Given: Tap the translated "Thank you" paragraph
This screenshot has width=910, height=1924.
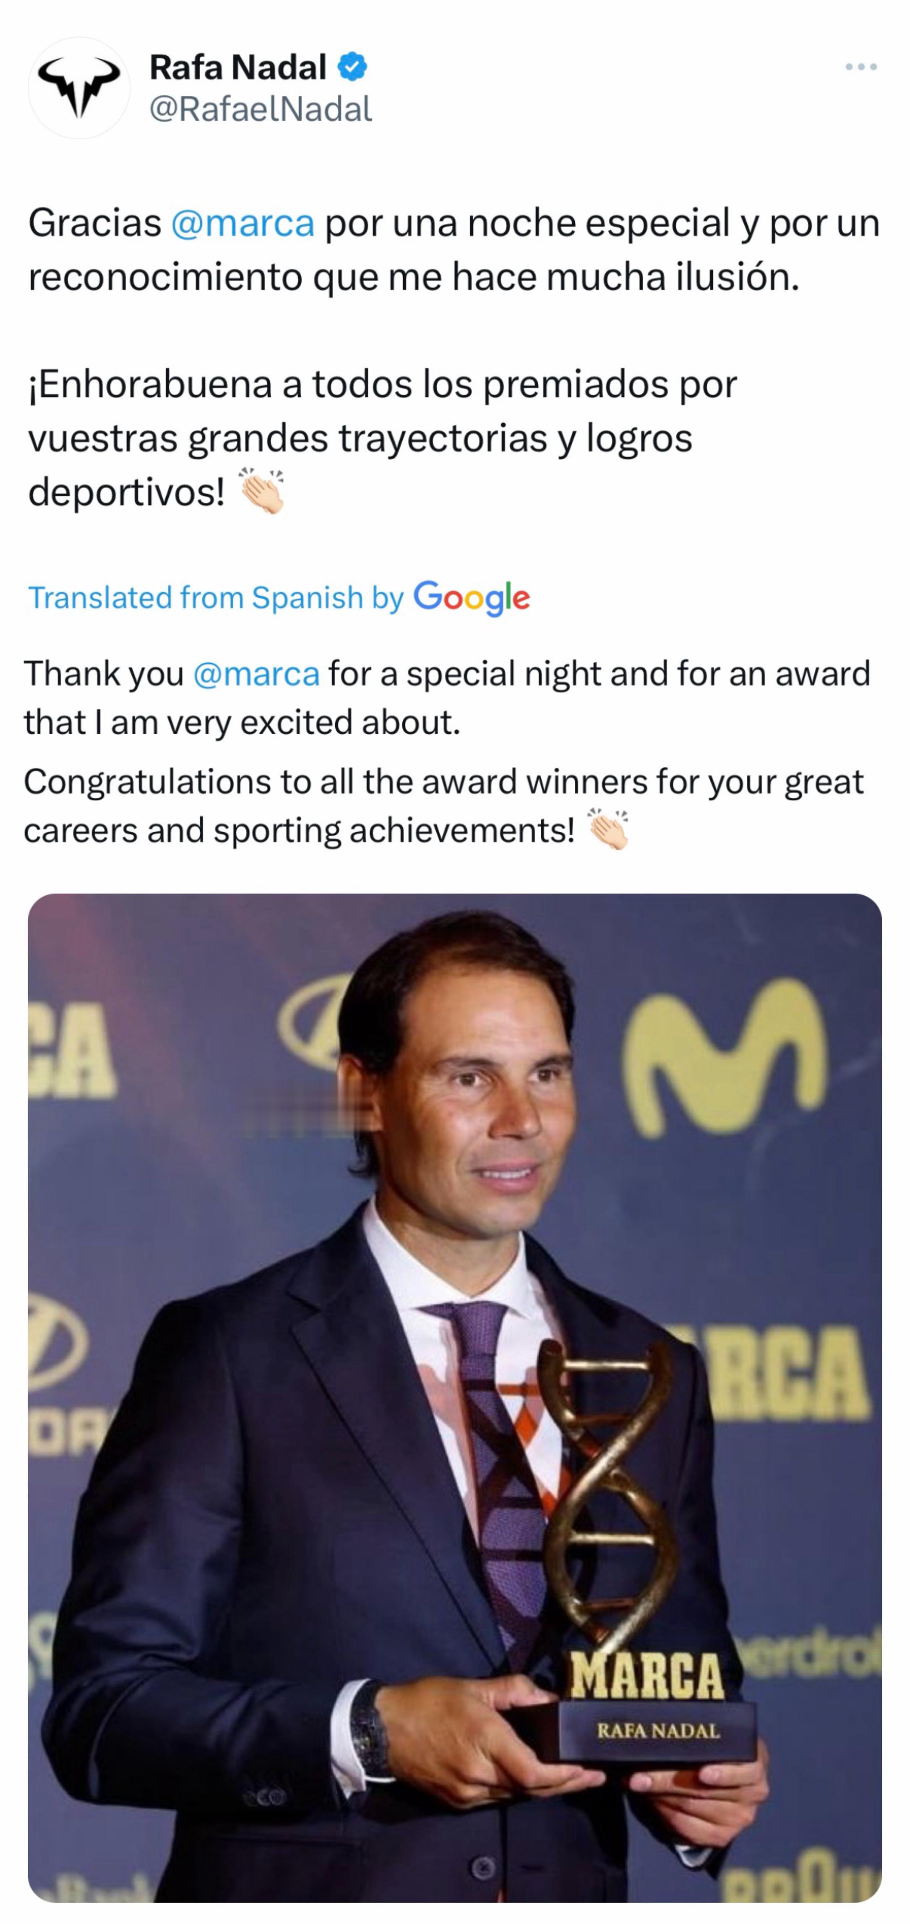Looking at the screenshot, I should 446,698.
